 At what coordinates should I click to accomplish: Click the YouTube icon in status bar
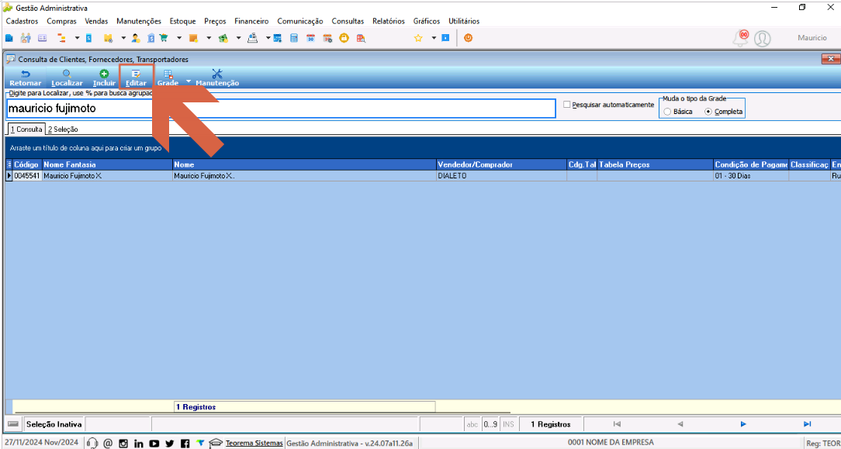point(154,443)
